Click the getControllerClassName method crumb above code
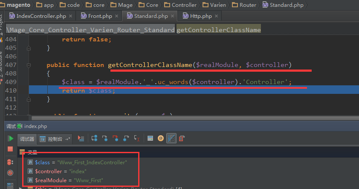Image resolution: width=359 pixels, height=189 pixels. [x=219, y=29]
